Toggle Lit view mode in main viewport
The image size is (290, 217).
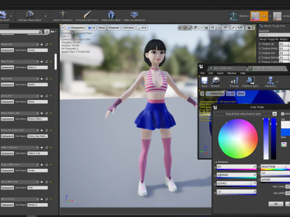(x=92, y=28)
